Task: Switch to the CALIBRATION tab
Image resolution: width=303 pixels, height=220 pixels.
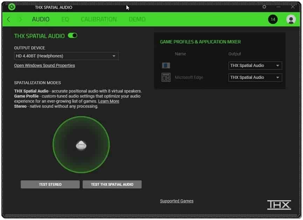Action: [x=99, y=19]
